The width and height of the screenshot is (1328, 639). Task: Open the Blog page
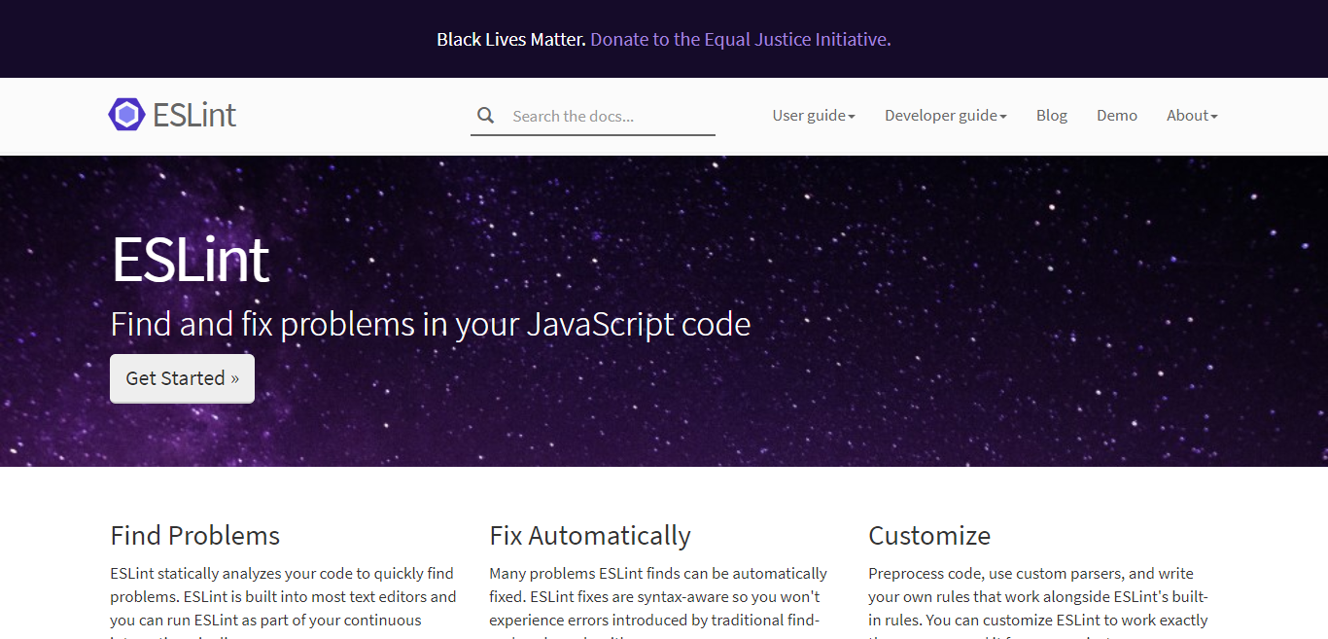pos(1052,116)
